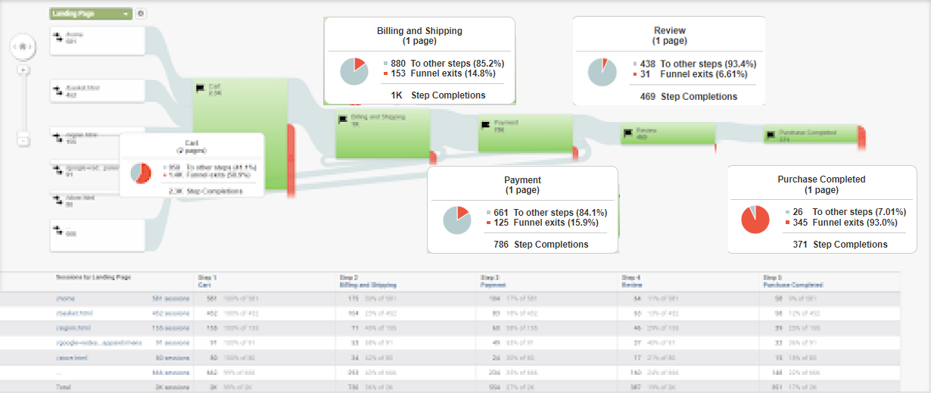Select the /home landing page node
This screenshot has width=931, height=393.
(97, 38)
